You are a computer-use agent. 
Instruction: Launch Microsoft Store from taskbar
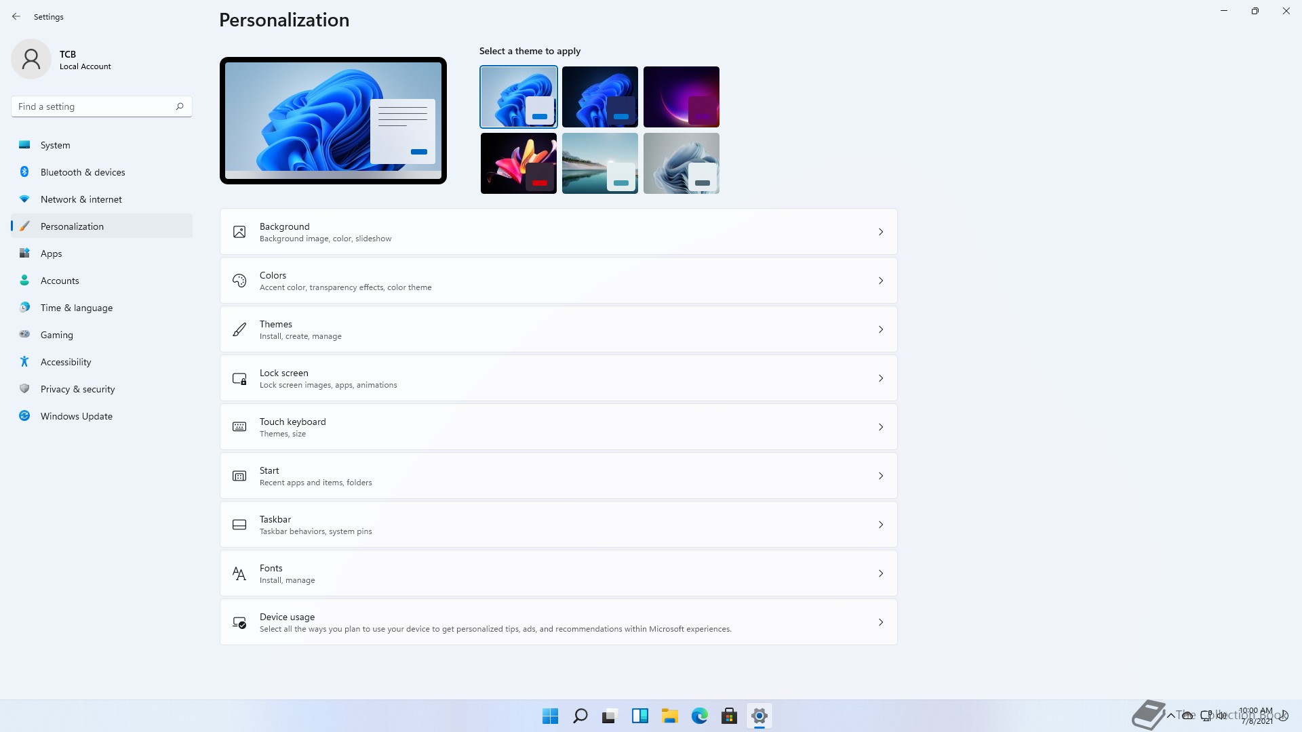729,716
